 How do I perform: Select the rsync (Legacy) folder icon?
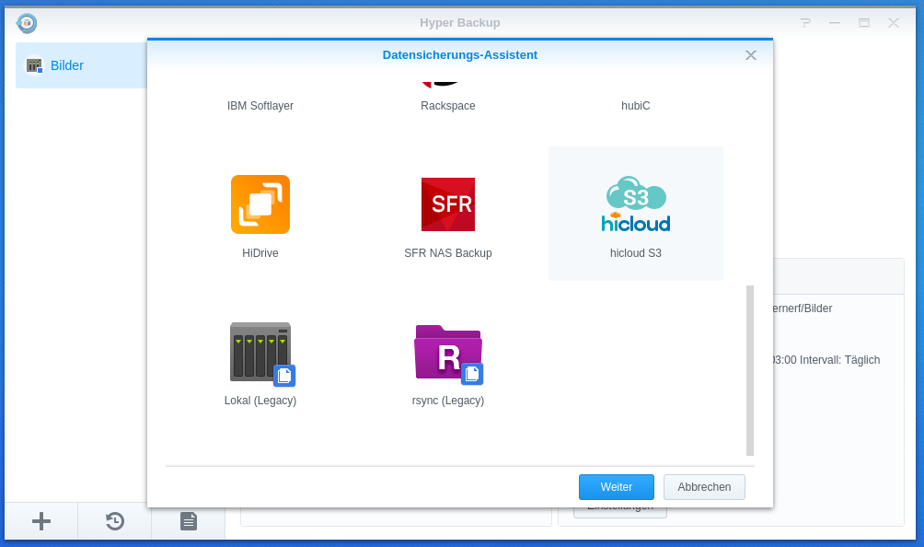tap(449, 355)
